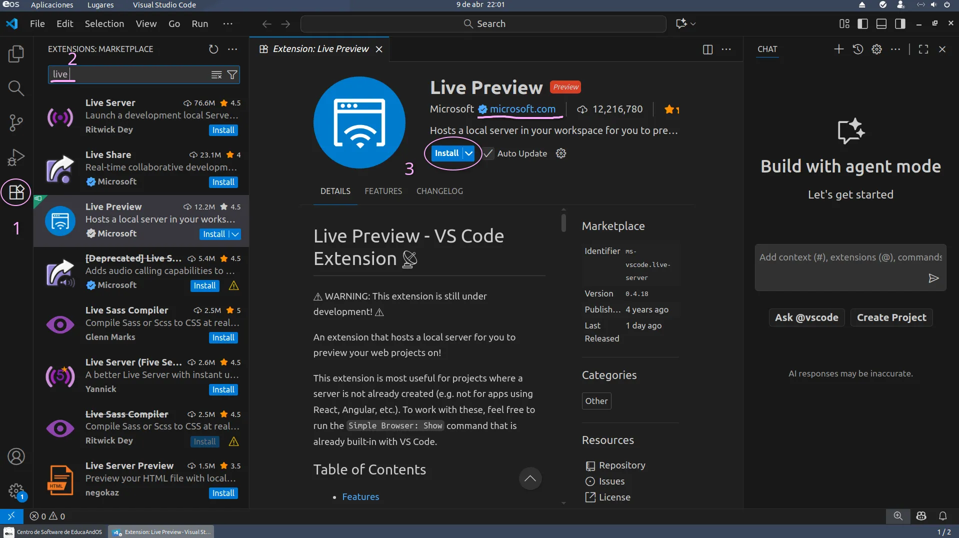Screen dimensions: 959x538
Task: Open the microsoft.com publisher link
Action: (521, 109)
